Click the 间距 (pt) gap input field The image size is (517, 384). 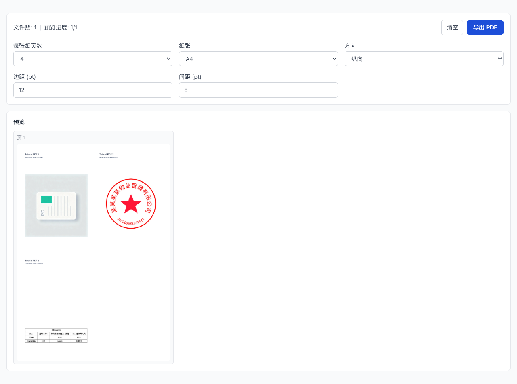(x=258, y=90)
